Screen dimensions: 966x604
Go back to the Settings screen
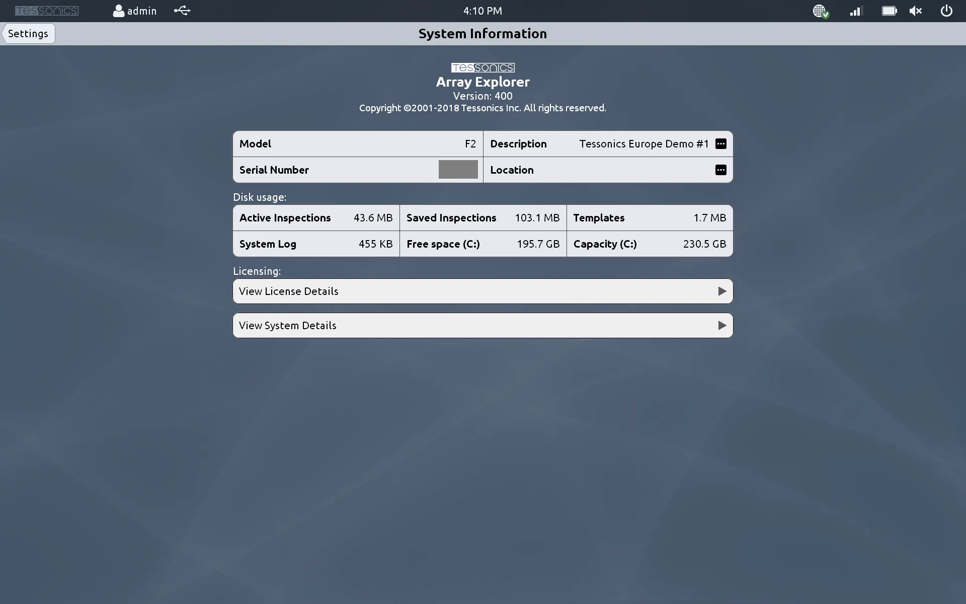[x=28, y=33]
